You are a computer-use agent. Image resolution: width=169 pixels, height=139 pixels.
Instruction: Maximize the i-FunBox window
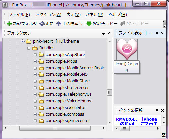coord(146,4)
